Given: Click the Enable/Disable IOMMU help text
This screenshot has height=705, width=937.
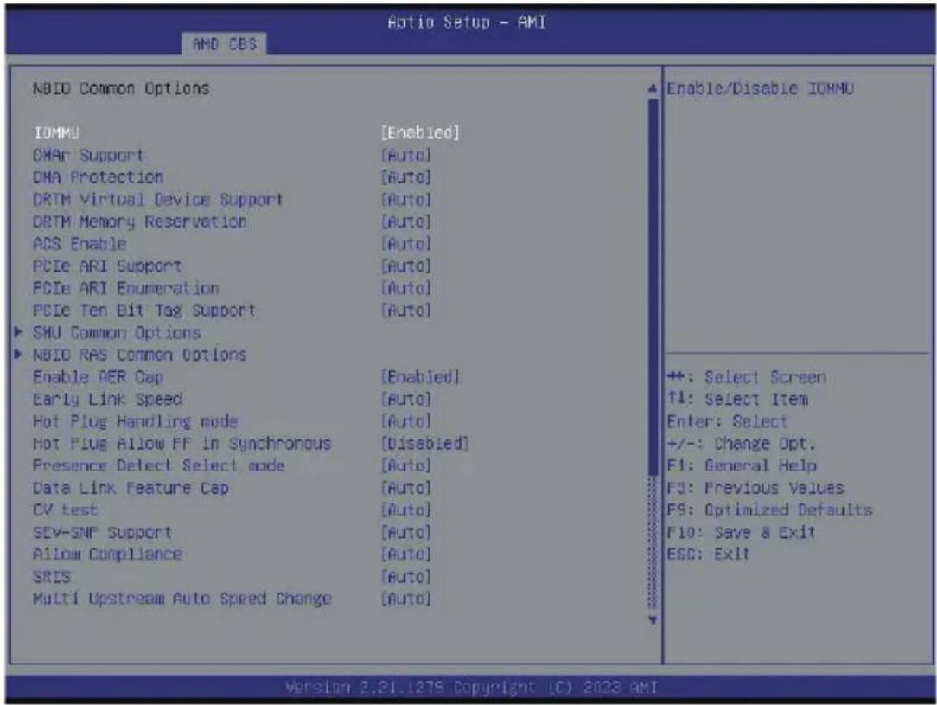Looking at the screenshot, I should [x=760, y=88].
